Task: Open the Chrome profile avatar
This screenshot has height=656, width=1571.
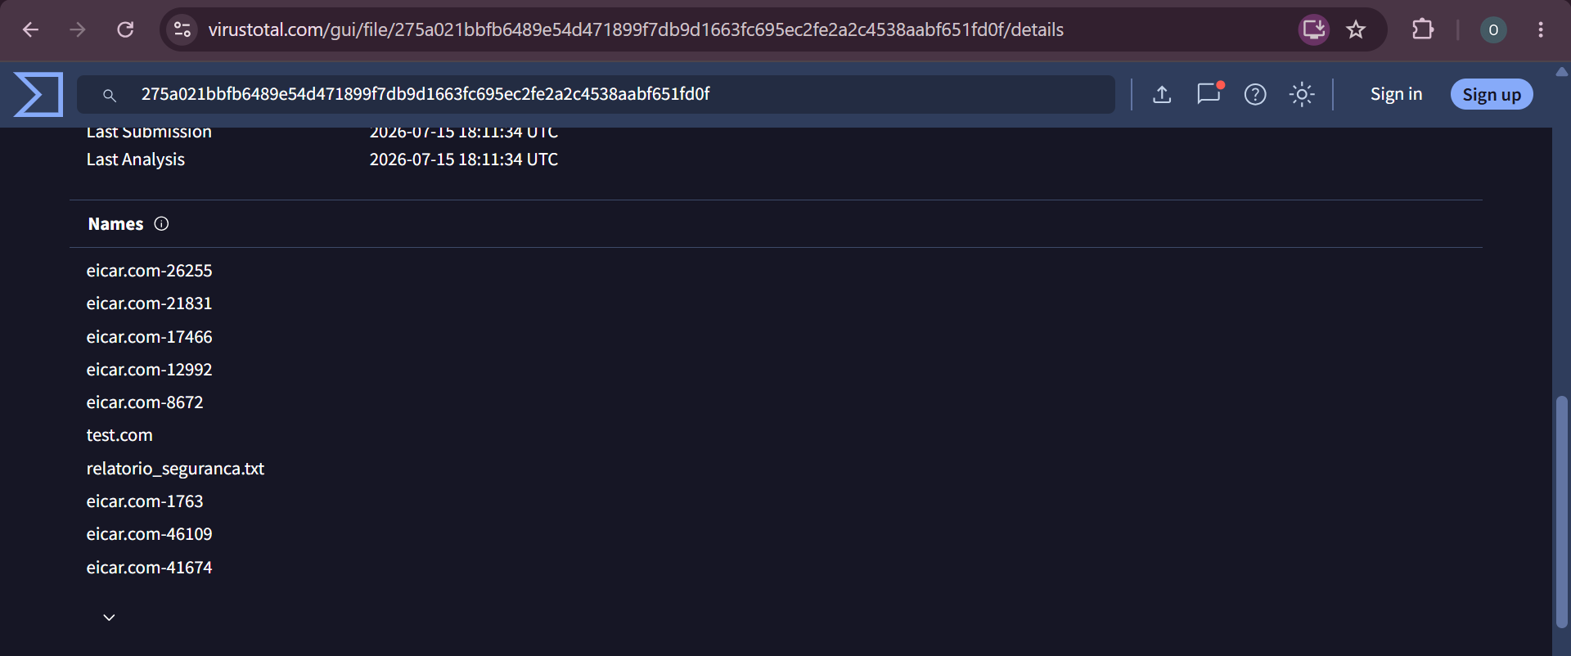Action: (x=1493, y=29)
